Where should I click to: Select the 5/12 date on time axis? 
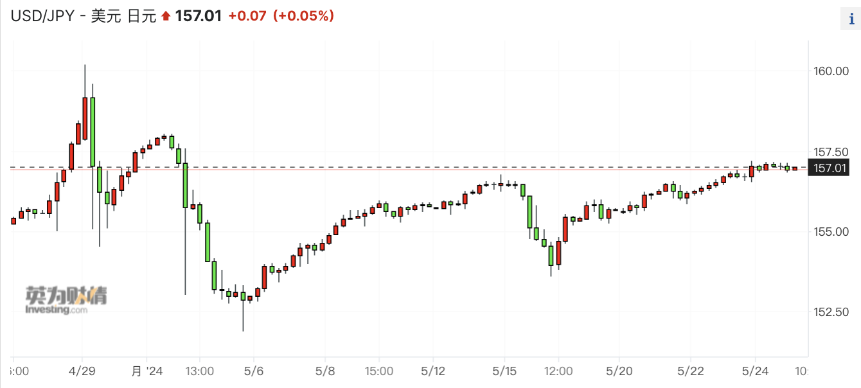[433, 371]
